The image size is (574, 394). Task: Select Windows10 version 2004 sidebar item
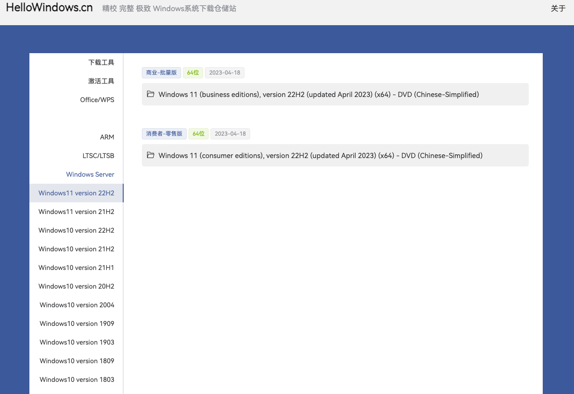77,305
